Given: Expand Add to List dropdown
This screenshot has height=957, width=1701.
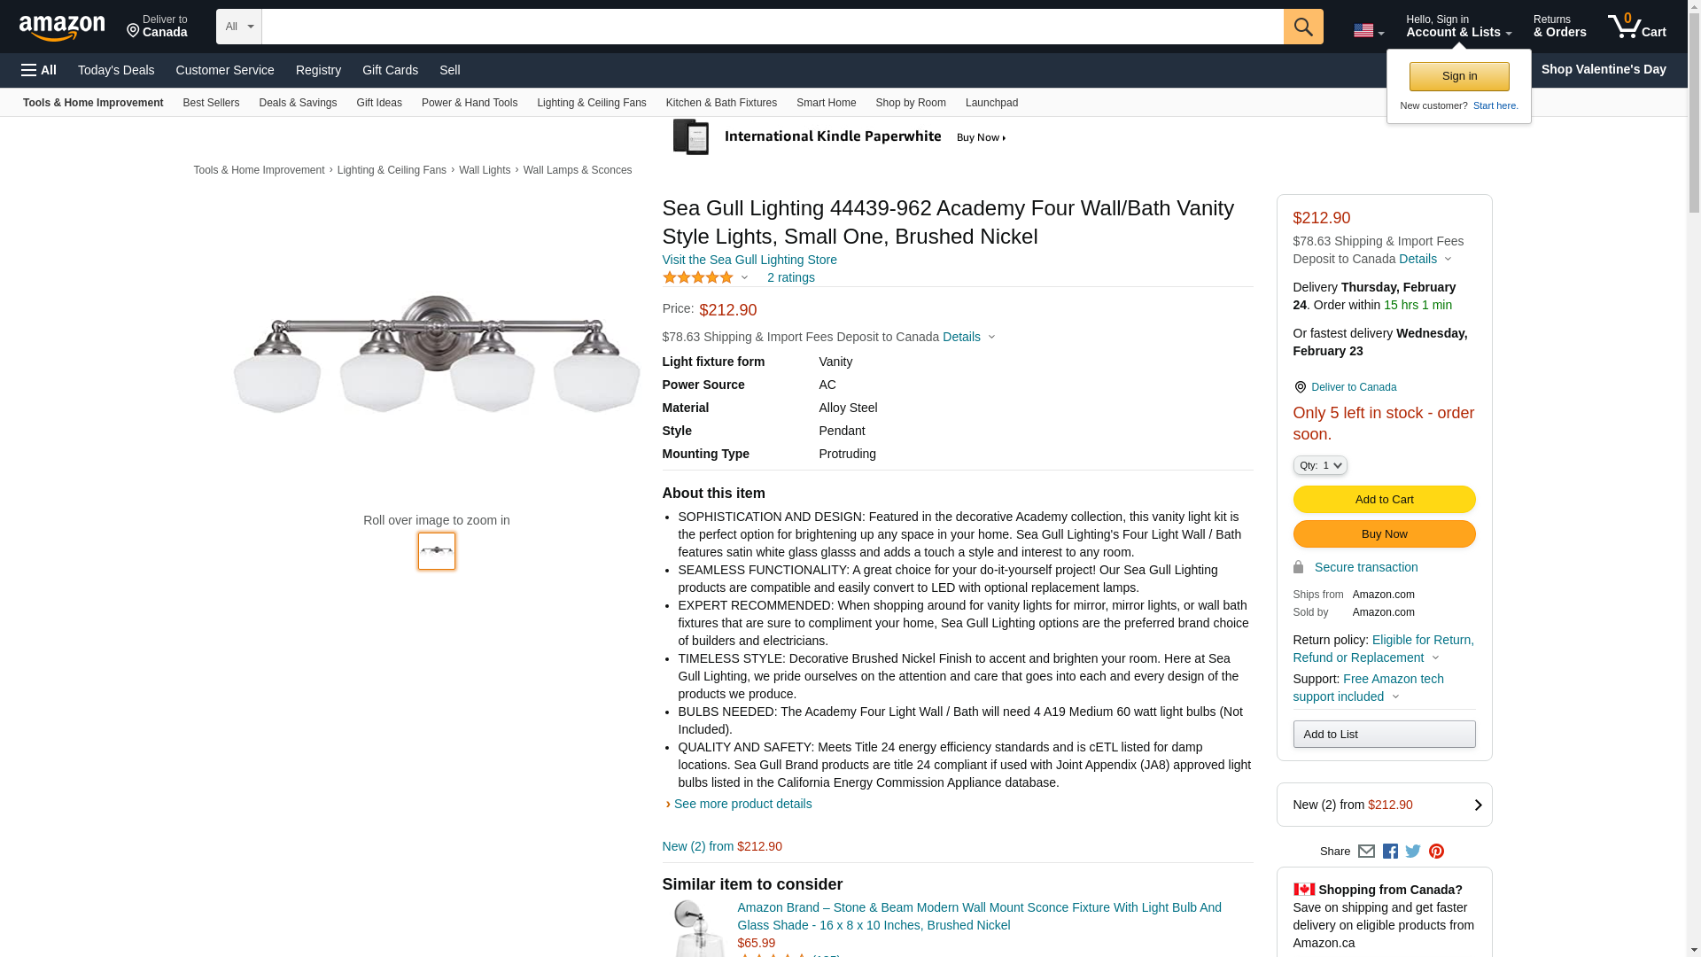Looking at the screenshot, I should (1384, 734).
